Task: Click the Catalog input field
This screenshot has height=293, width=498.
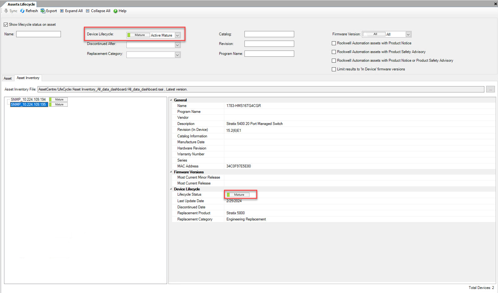Action: tap(269, 34)
